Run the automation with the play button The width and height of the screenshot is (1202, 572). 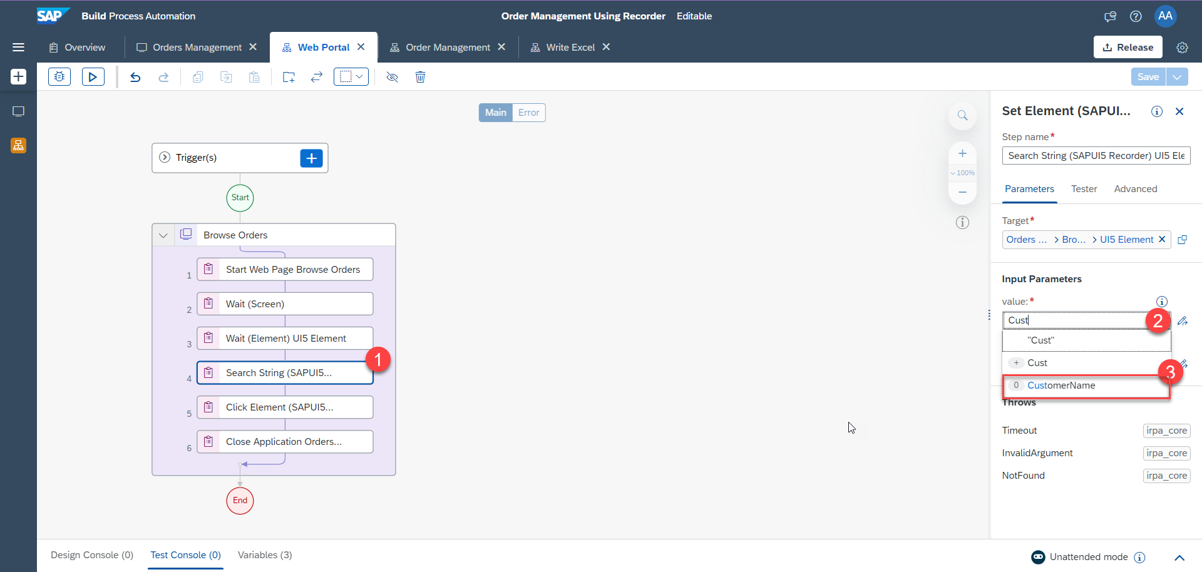(x=93, y=77)
